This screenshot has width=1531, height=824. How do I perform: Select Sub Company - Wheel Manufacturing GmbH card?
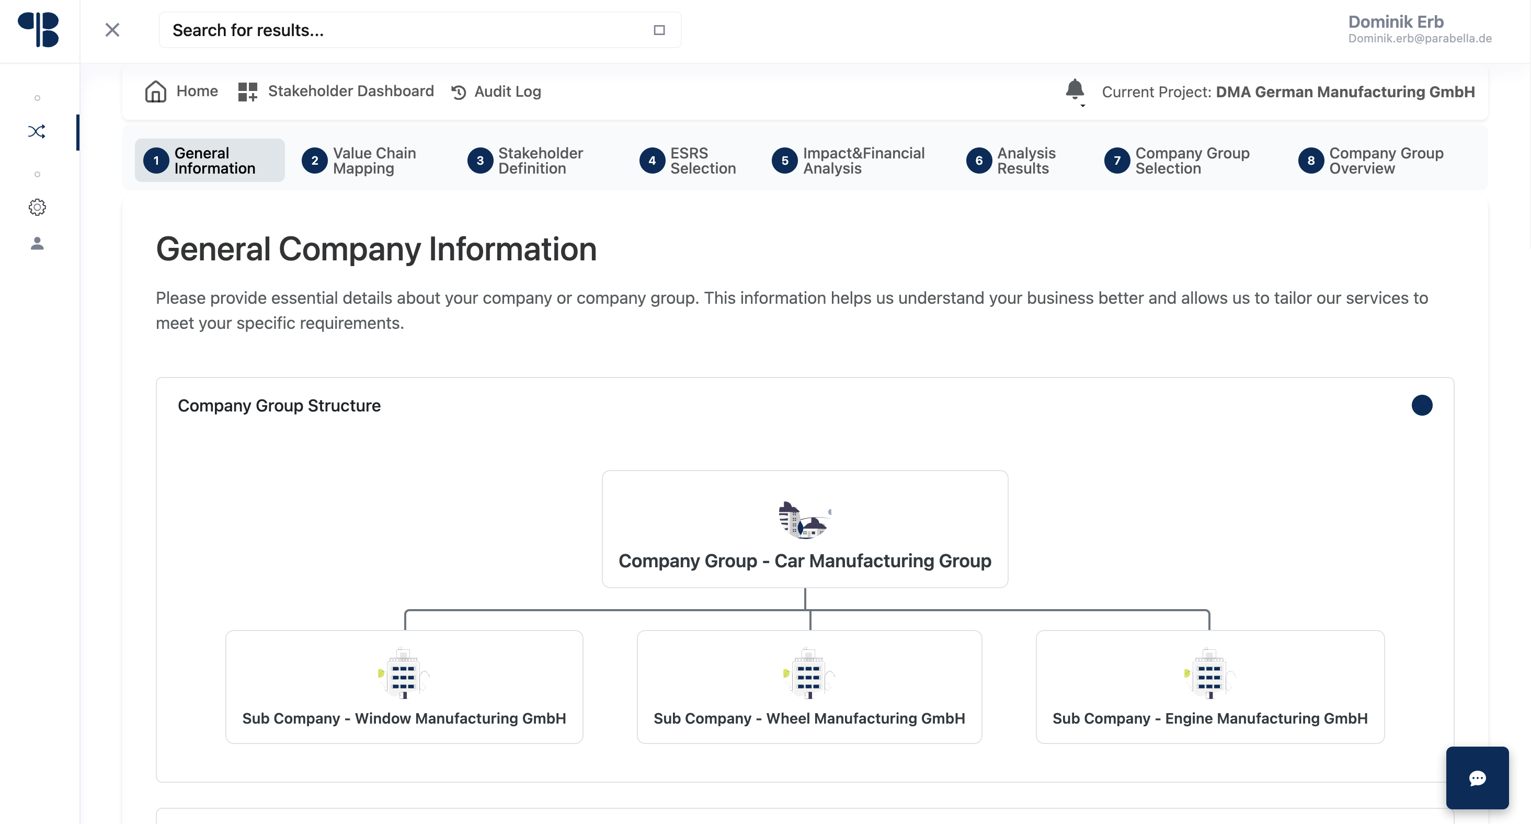(x=809, y=687)
